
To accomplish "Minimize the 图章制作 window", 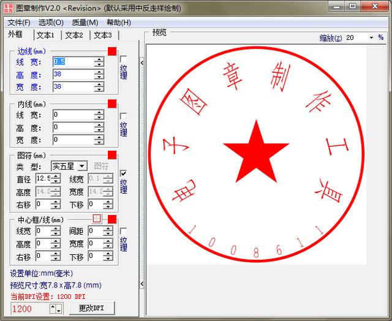I will [x=337, y=7].
